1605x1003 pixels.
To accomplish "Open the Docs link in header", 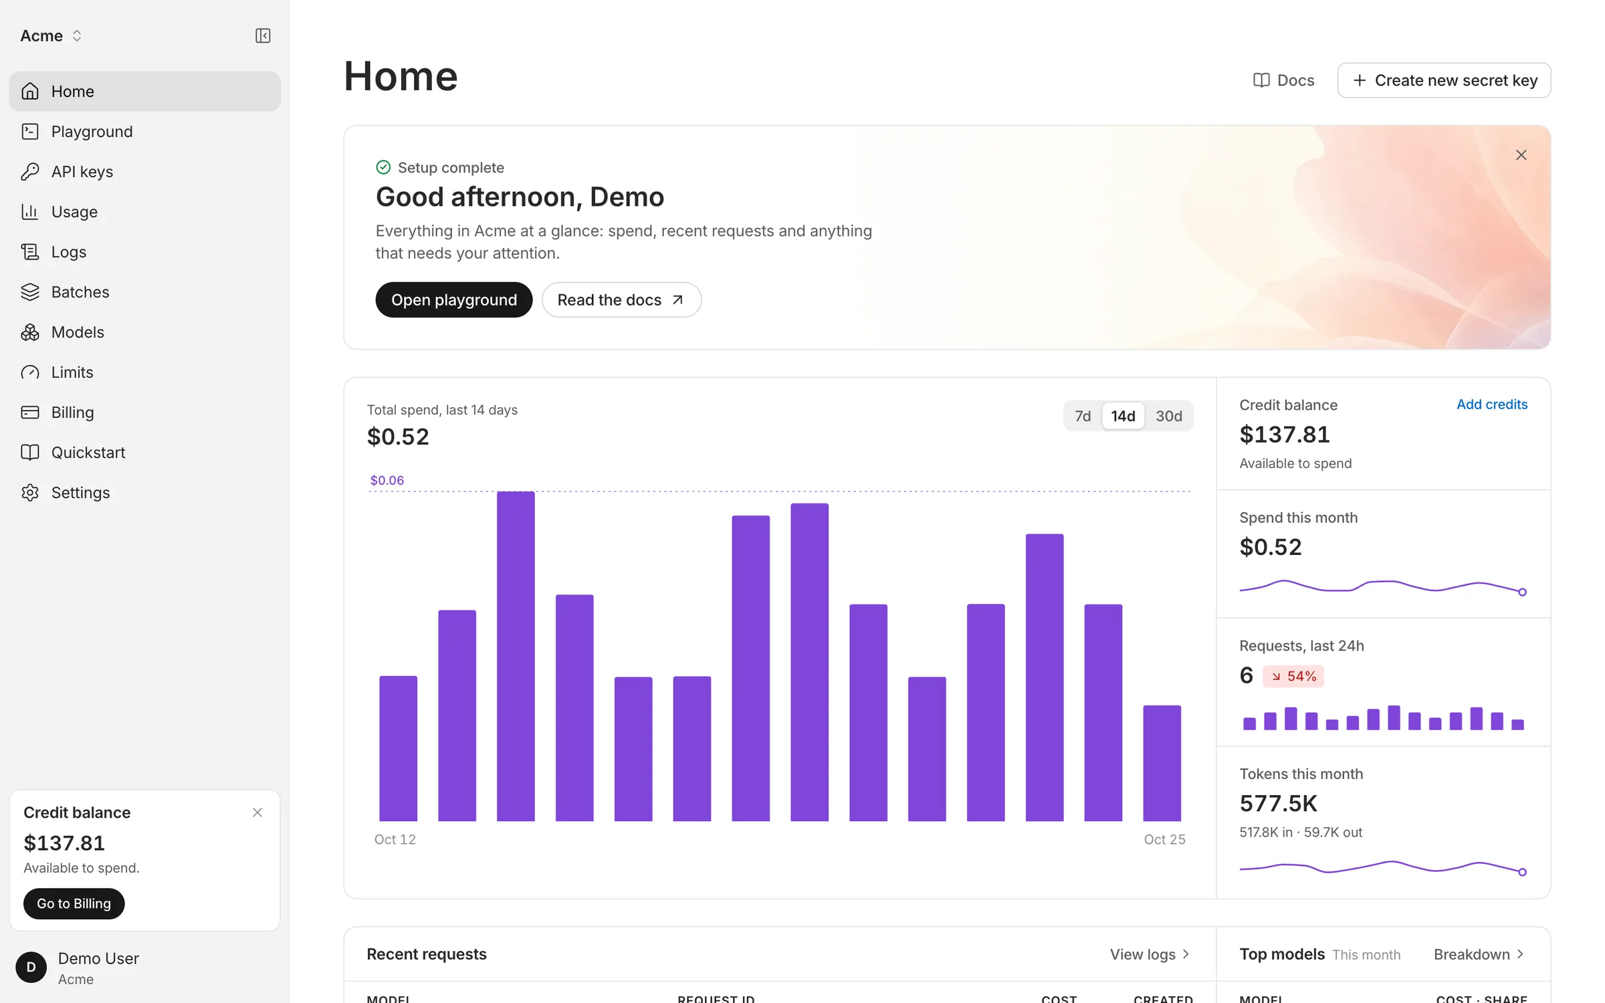I will (x=1283, y=80).
